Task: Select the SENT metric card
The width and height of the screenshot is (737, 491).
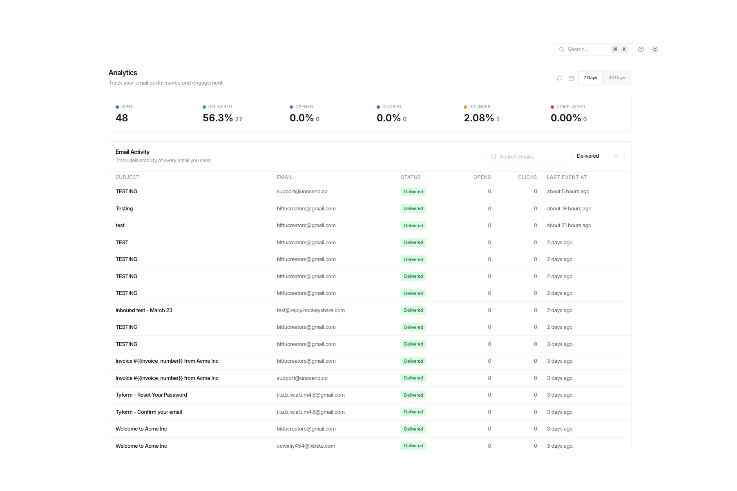Action: [x=152, y=114]
